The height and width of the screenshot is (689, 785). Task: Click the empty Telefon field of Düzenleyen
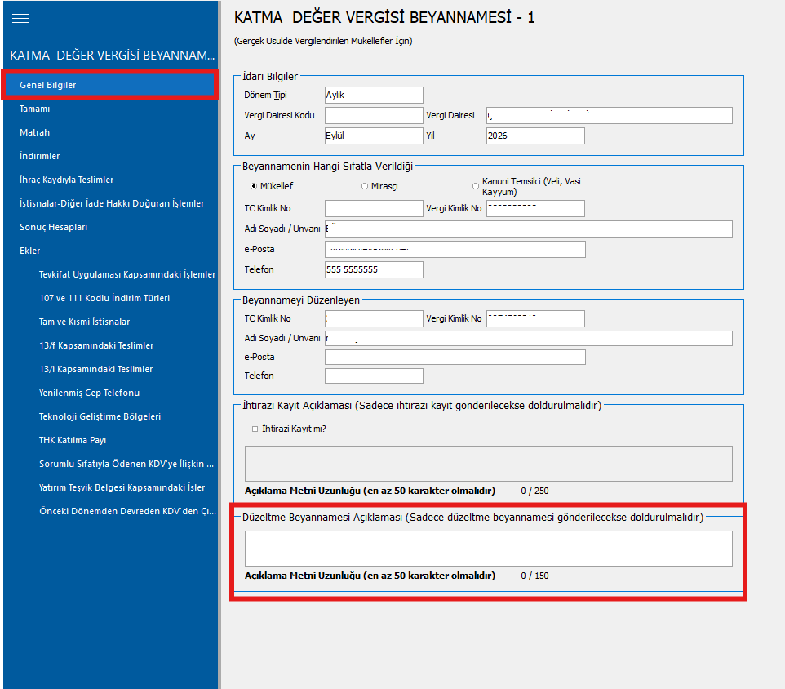point(374,376)
